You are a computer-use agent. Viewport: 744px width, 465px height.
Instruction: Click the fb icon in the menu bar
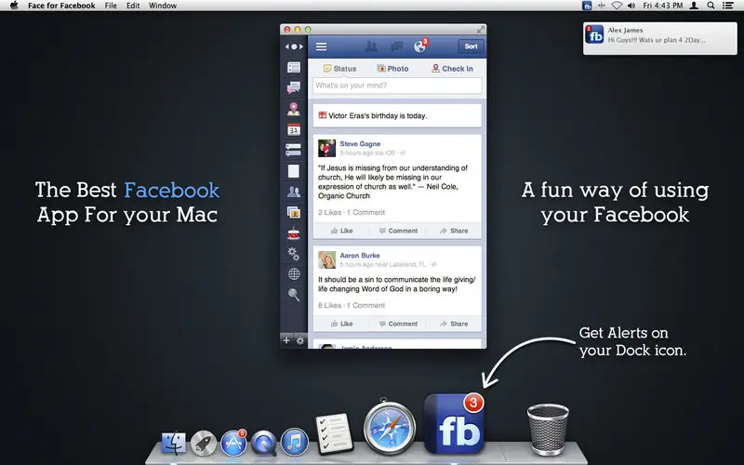pos(587,6)
